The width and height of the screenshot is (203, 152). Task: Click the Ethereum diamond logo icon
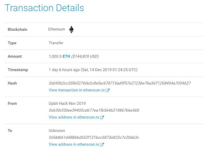(x=71, y=30)
